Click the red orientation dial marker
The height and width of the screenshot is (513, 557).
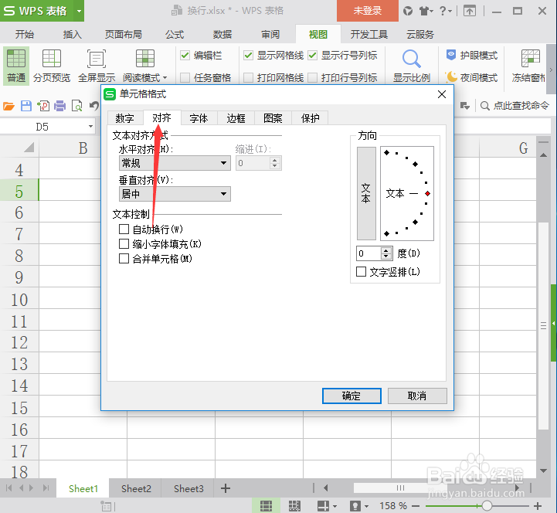pyautogui.click(x=428, y=194)
